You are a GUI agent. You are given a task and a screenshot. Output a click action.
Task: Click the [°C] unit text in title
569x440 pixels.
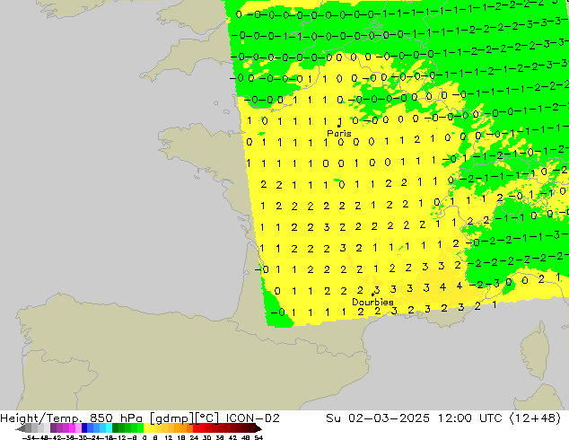pyautogui.click(x=207, y=418)
